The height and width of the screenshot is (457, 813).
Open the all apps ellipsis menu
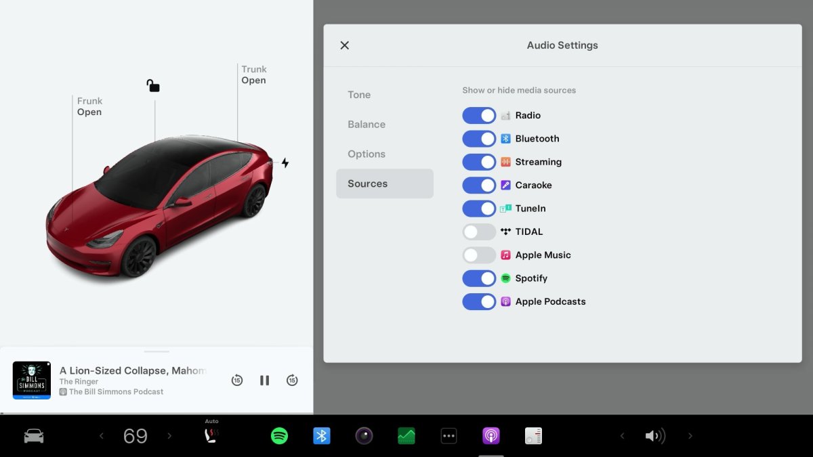[x=449, y=436]
